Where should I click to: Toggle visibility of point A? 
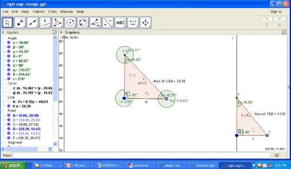click(9, 115)
